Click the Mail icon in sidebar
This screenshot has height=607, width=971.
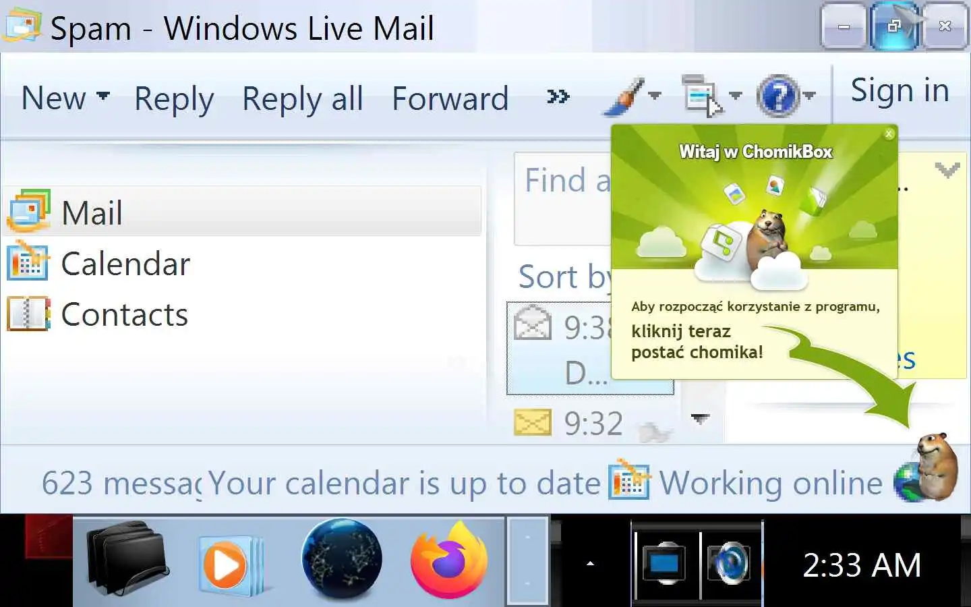[x=28, y=211]
